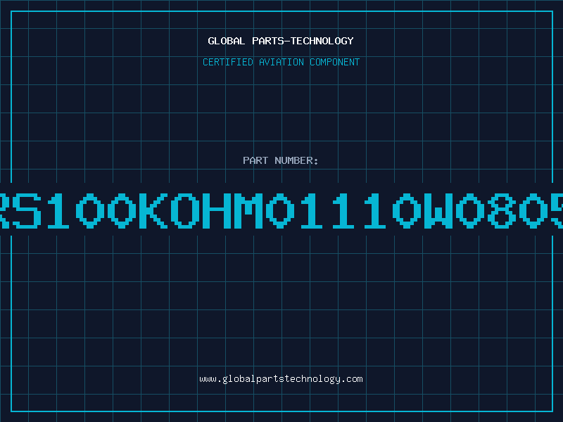Click the letter H in the part number
This screenshot has height=422, width=563.
217,210
